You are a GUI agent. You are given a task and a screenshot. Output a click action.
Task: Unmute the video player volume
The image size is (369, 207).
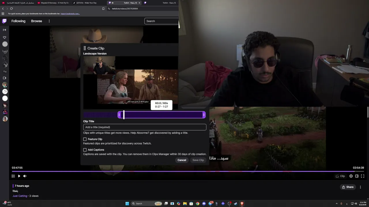tap(25, 176)
